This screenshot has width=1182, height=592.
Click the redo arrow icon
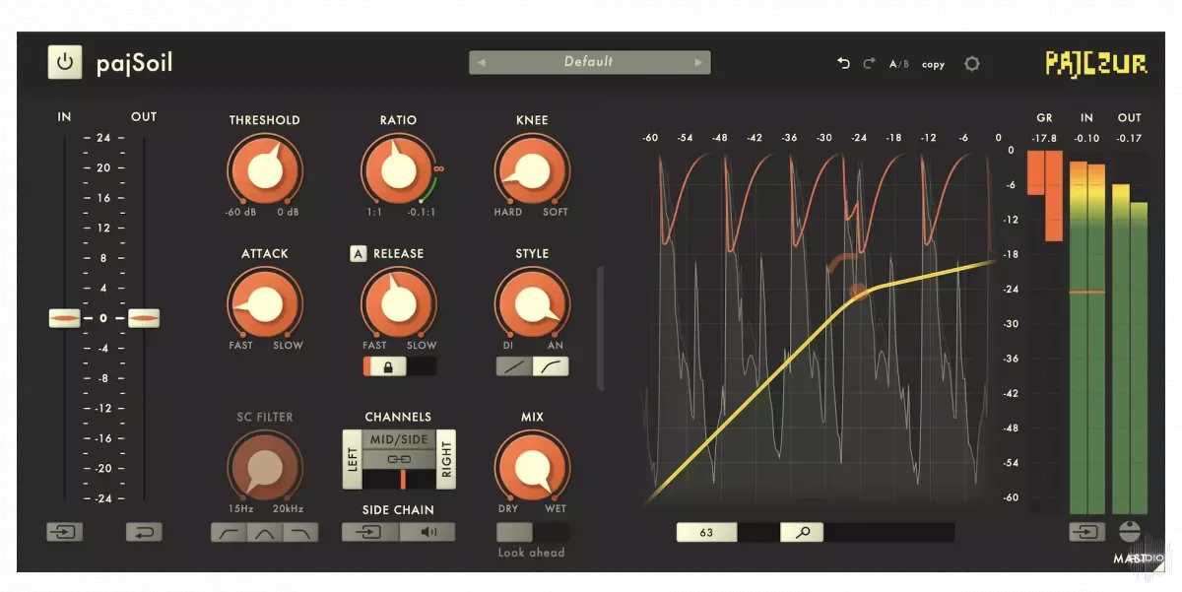pyautogui.click(x=869, y=63)
